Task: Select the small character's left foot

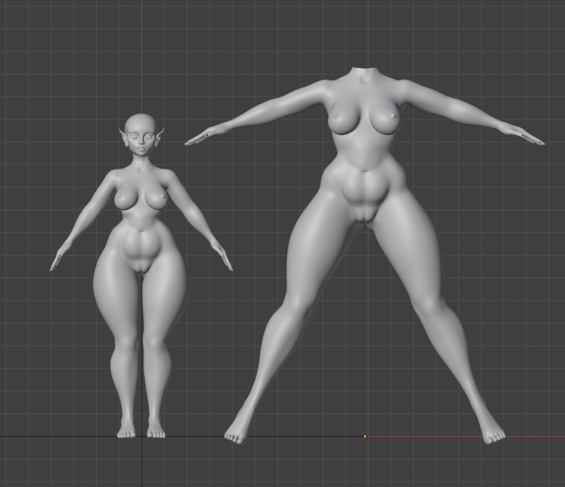Action: [x=126, y=431]
